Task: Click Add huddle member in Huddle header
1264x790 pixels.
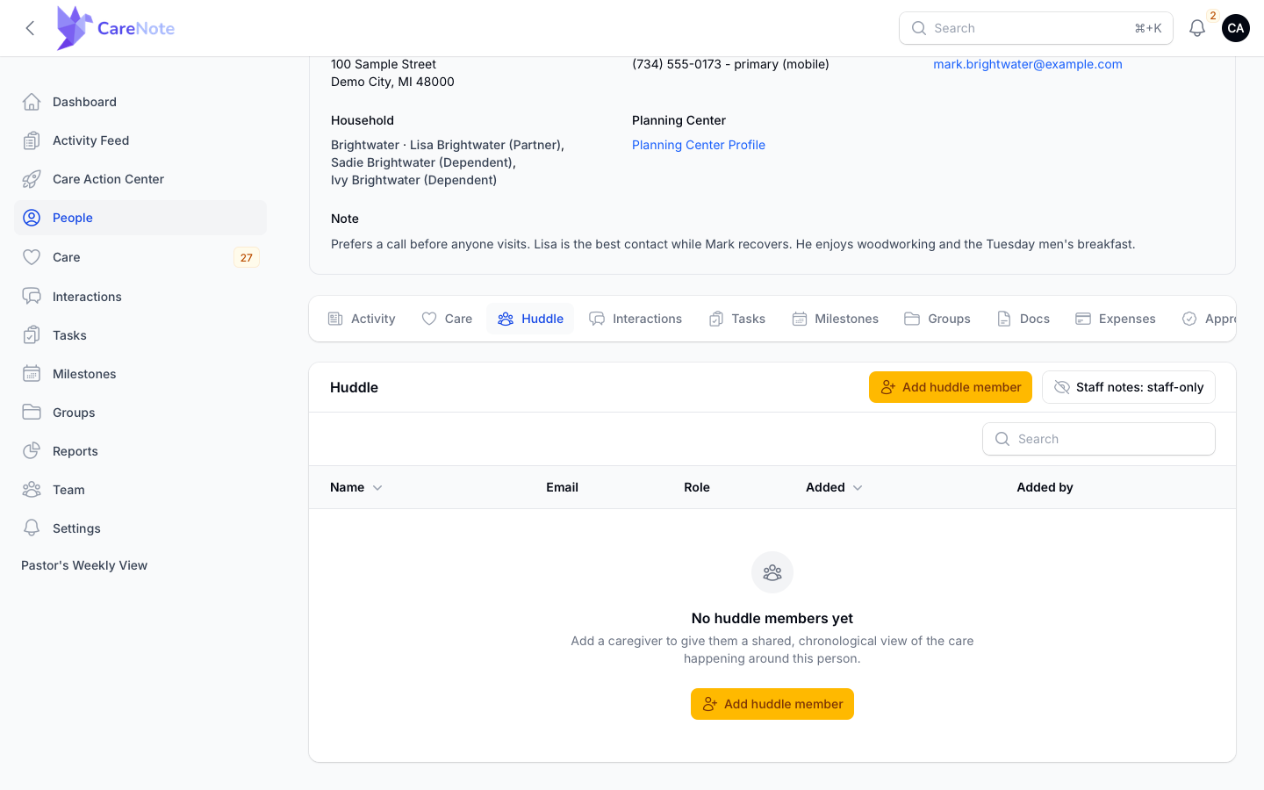Action: (951, 387)
